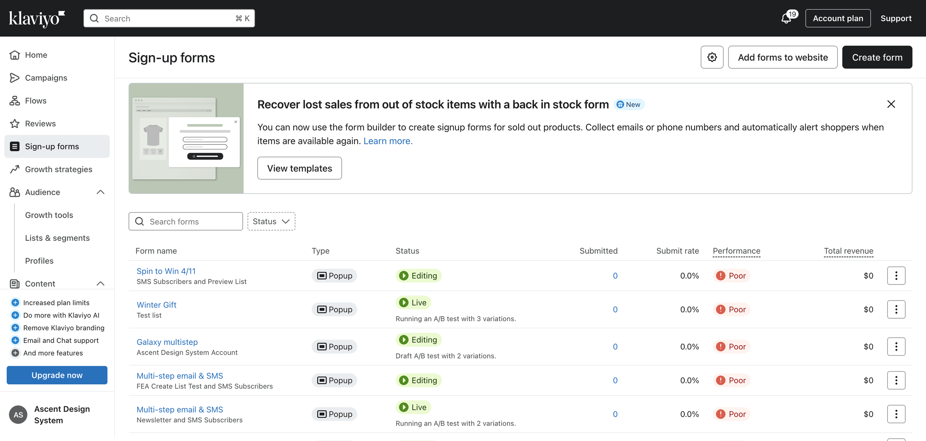Open the notifications bell icon
The image size is (926, 441).
(786, 18)
